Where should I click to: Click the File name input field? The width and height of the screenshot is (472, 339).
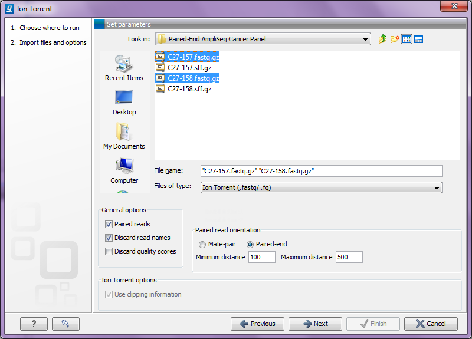(321, 171)
